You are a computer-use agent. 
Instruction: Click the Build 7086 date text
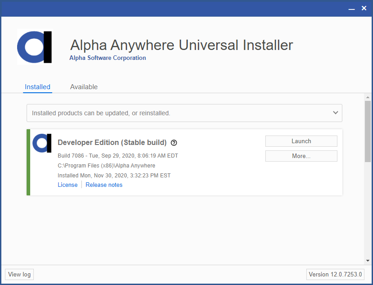118,156
